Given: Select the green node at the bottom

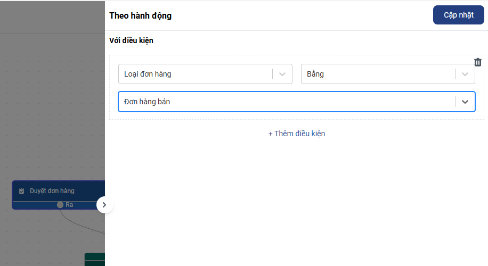Looking at the screenshot, I should coord(95,260).
